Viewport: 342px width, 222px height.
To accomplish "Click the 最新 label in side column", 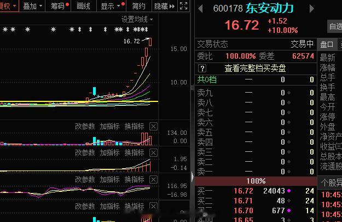I will (x=327, y=58).
